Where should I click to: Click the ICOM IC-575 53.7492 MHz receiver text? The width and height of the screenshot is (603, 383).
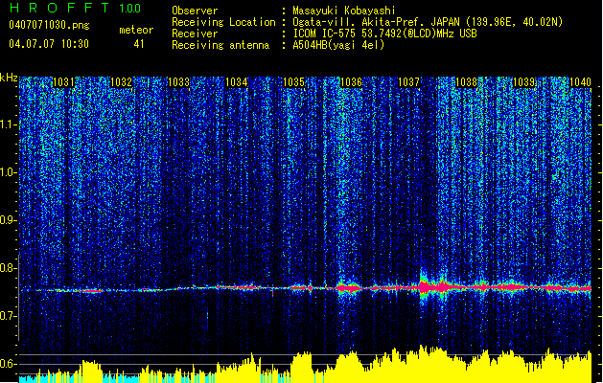tap(385, 34)
